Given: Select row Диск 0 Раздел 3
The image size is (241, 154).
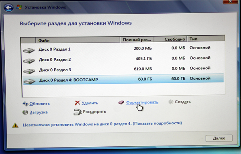Looking at the screenshot, I should [x=123, y=70].
